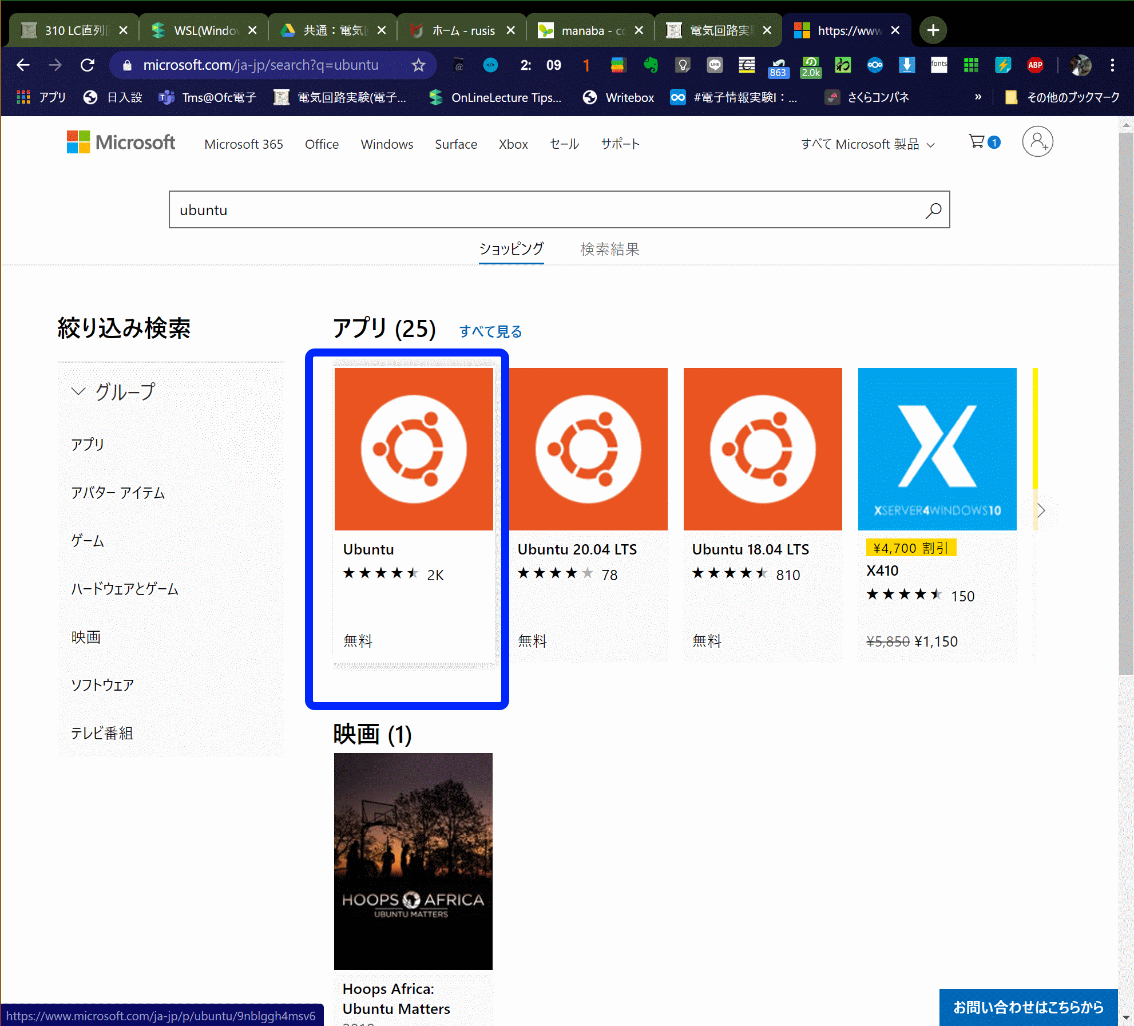This screenshot has height=1026, width=1134.
Task: Open the Ubuntu 18.04 LTS app card
Action: point(763,514)
